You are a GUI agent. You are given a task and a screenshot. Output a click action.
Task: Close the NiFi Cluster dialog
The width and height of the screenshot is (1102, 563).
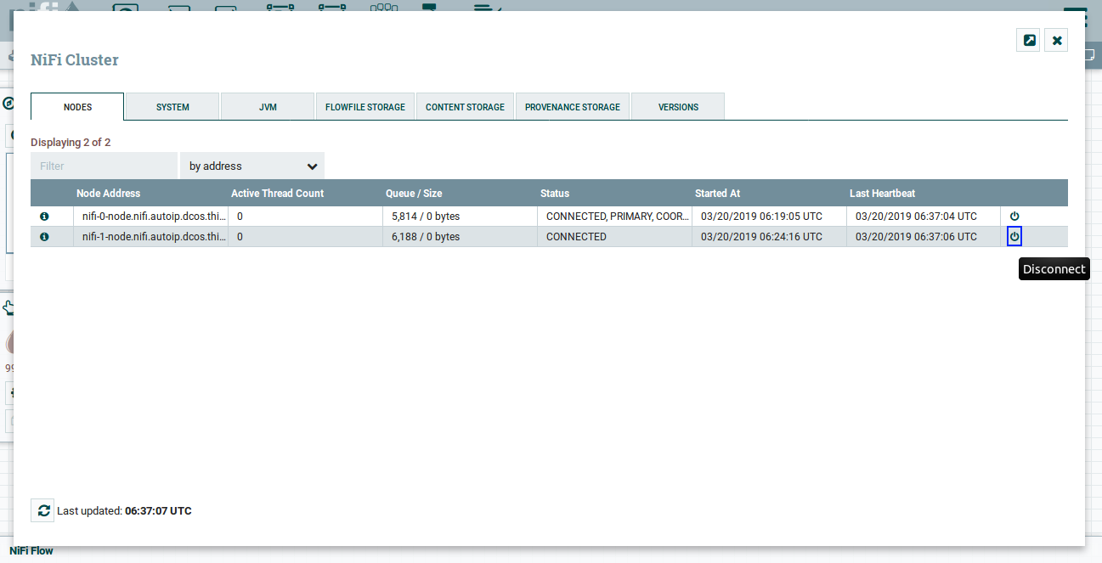1056,40
